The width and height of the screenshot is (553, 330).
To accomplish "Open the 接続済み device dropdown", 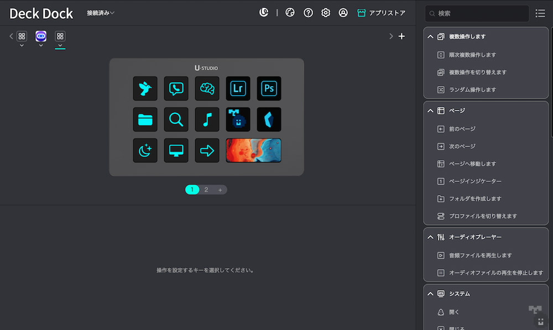I will (x=101, y=13).
